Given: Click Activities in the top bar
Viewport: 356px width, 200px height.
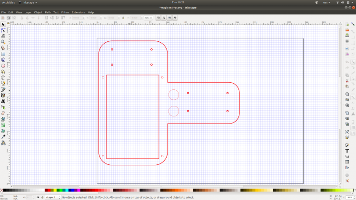Looking at the screenshot, I should tap(9, 2).
